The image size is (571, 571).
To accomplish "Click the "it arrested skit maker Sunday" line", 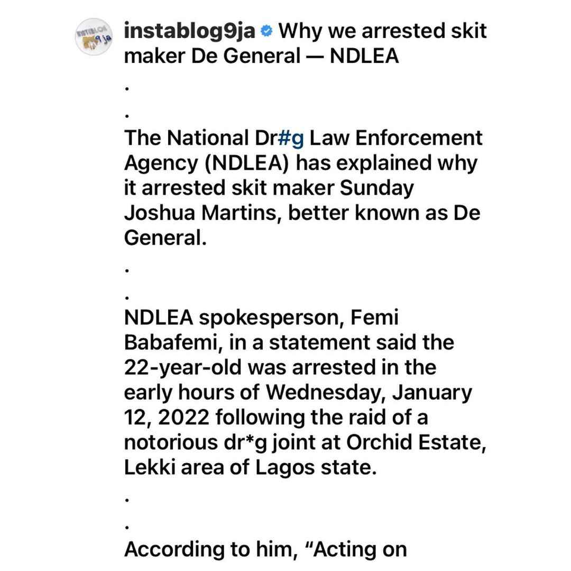I will [269, 189].
